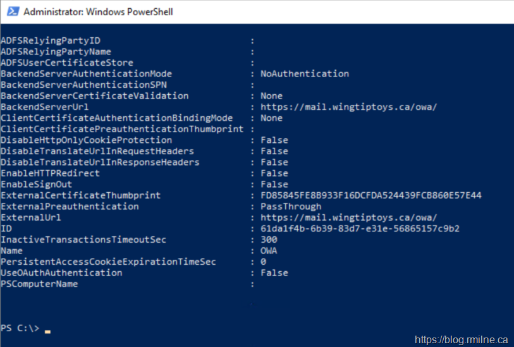Click the OWA name value

tap(269, 251)
